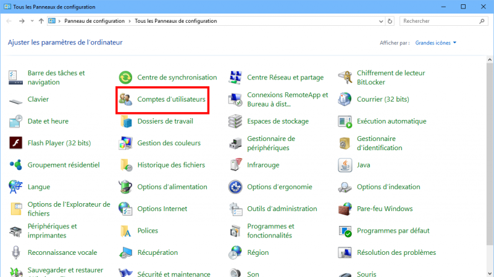The width and height of the screenshot is (494, 277).
Task: Open the Java control panel icon
Action: (345, 165)
